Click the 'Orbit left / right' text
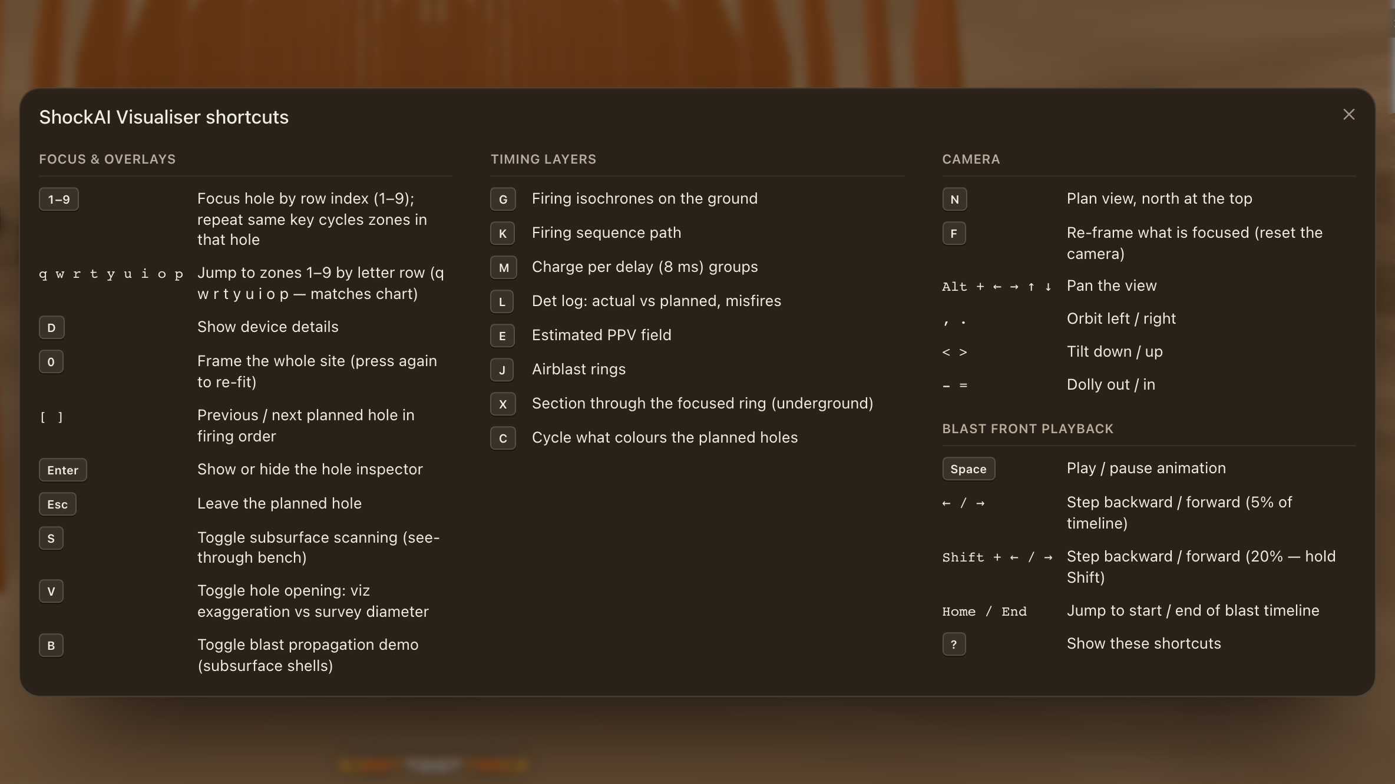The image size is (1395, 784). pyautogui.click(x=1121, y=318)
